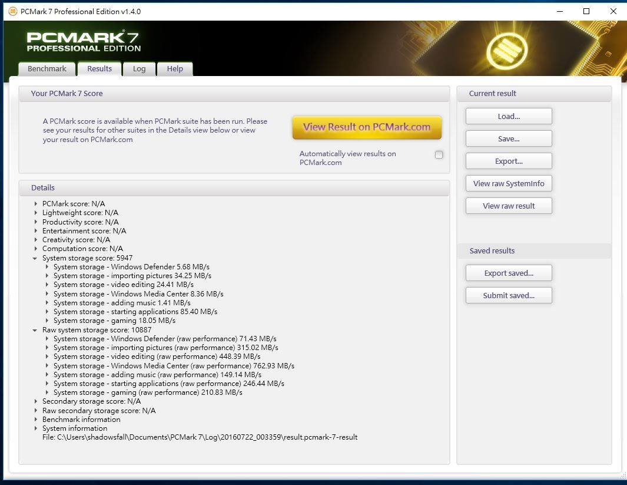Viewport: 627px width, 485px height.
Task: Expand Windows Defender 5.68 MB/s row
Action: point(47,267)
